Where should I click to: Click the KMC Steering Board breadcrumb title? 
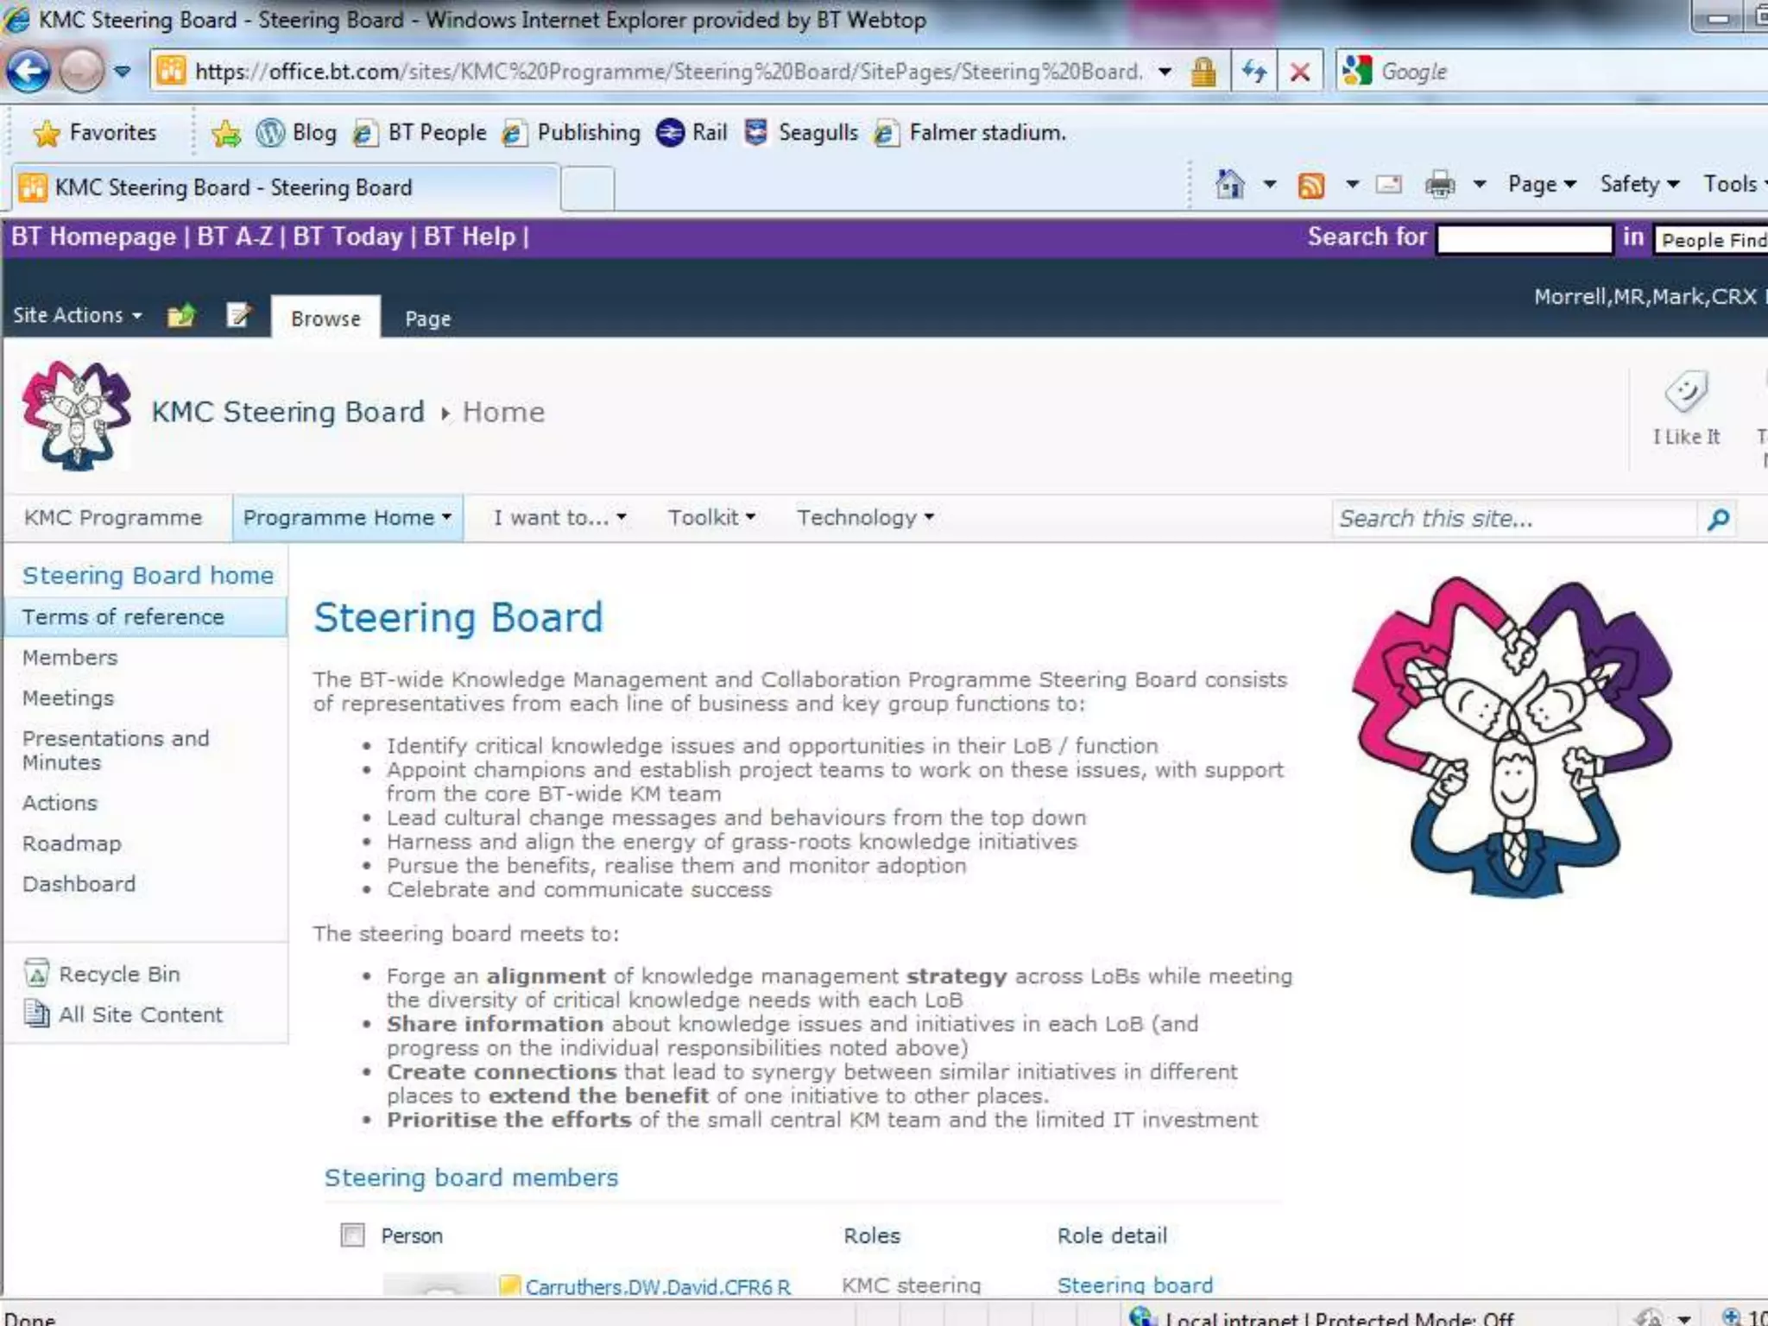point(288,412)
